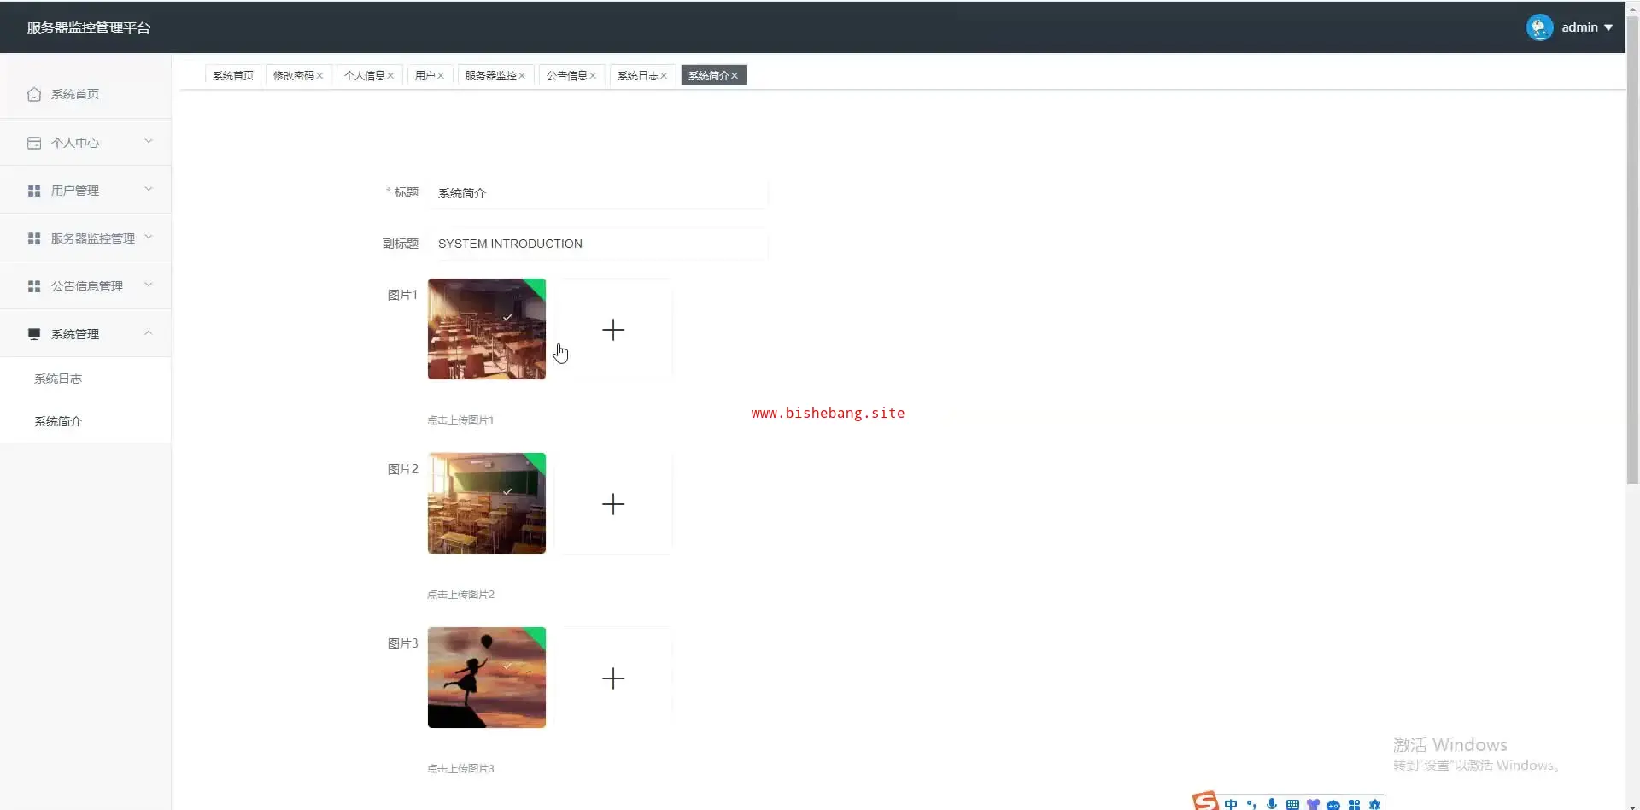Close the 修改密码 tab
The height and width of the screenshot is (810, 1640).
(319, 76)
